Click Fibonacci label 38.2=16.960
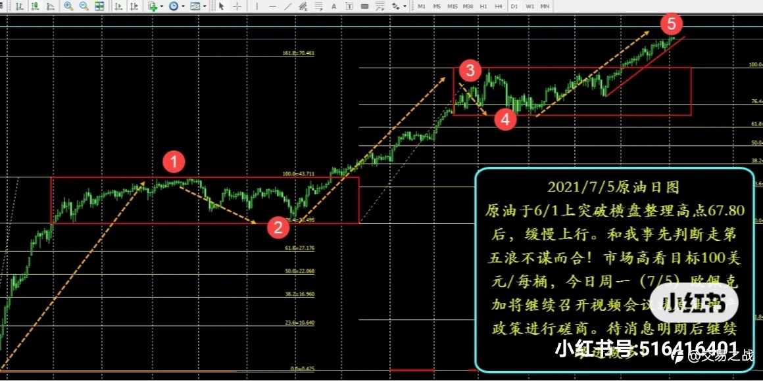The width and height of the screenshot is (763, 381). click(x=300, y=294)
